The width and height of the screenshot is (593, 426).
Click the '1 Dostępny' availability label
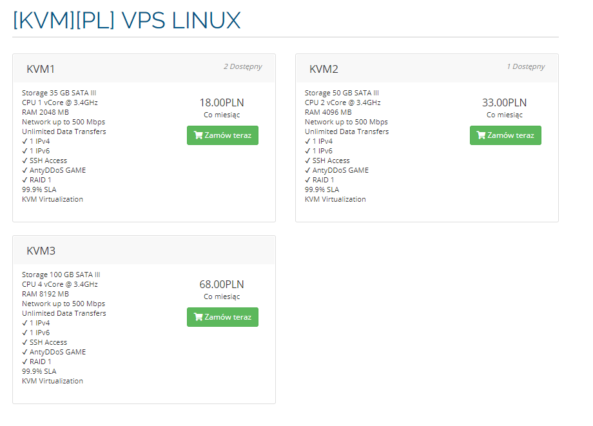(x=525, y=66)
